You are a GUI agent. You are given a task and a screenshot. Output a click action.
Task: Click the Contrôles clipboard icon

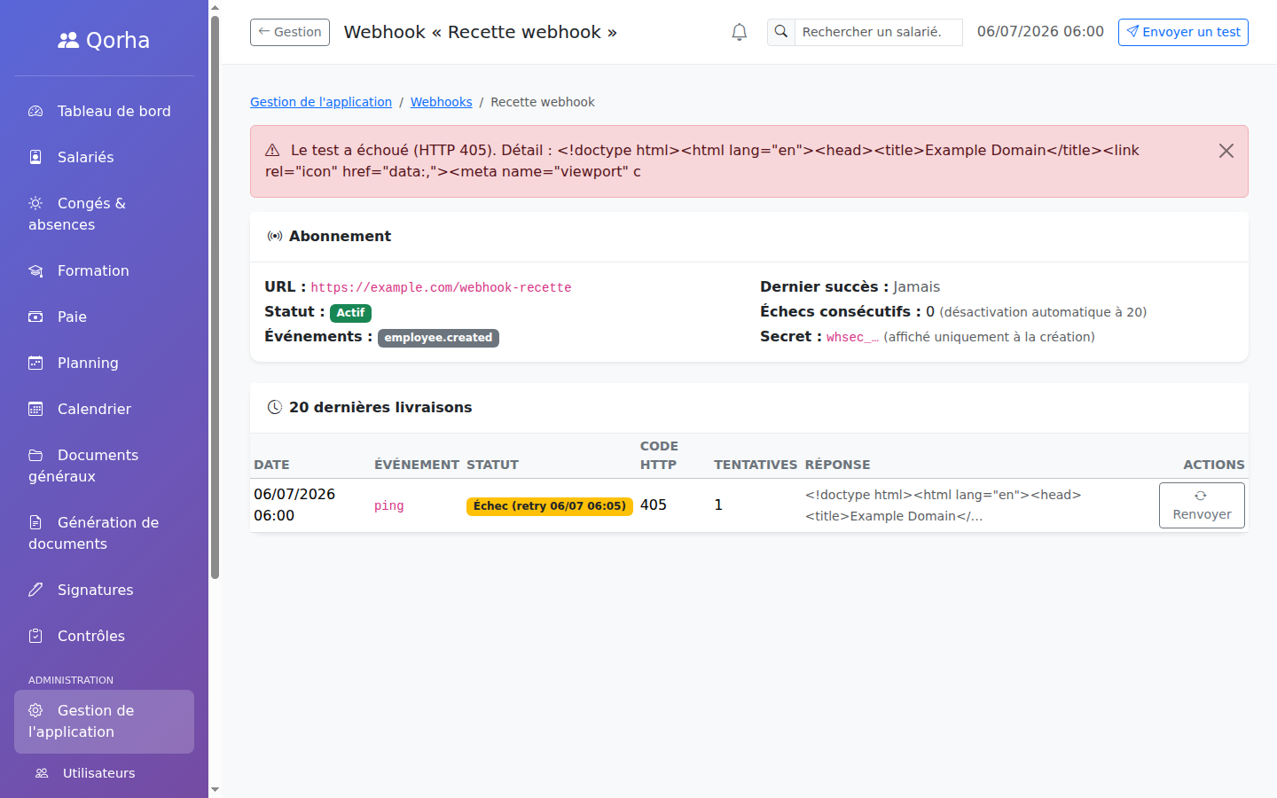click(35, 636)
